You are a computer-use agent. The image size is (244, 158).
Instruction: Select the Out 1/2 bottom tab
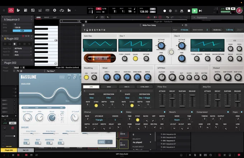[26, 150]
